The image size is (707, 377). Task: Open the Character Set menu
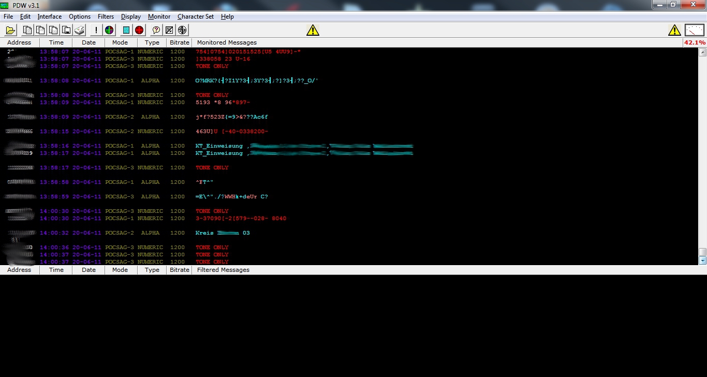click(195, 17)
